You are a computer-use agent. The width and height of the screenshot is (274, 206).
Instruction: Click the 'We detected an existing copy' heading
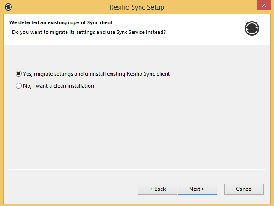coord(61,23)
